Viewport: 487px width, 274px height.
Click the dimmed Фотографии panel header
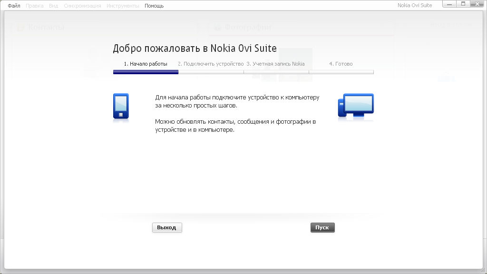(x=248, y=28)
